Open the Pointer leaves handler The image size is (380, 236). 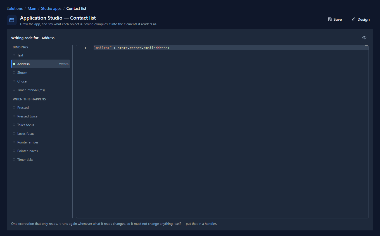(x=41, y=151)
